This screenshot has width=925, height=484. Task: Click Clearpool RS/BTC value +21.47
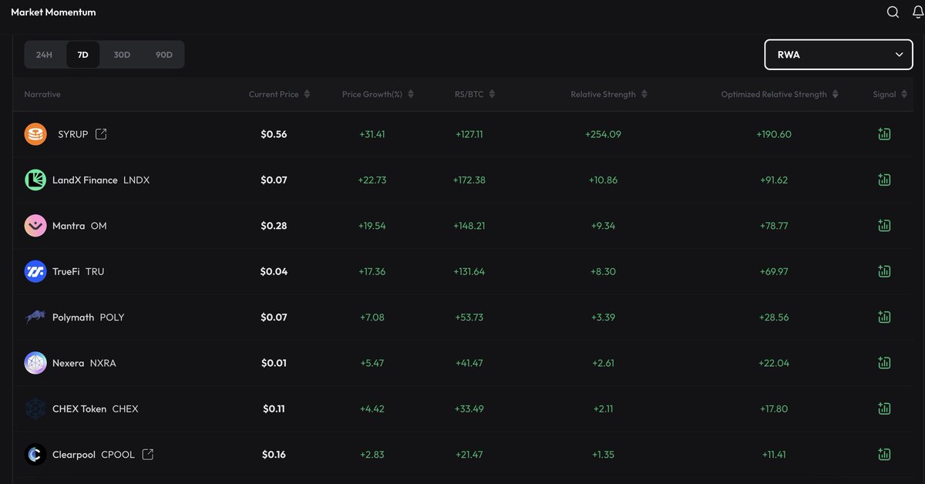point(469,455)
